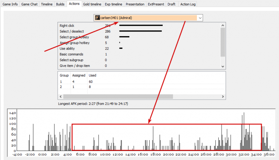The image size is (279, 160).
Task: Open the Game Info tab
Action: pos(10,4)
